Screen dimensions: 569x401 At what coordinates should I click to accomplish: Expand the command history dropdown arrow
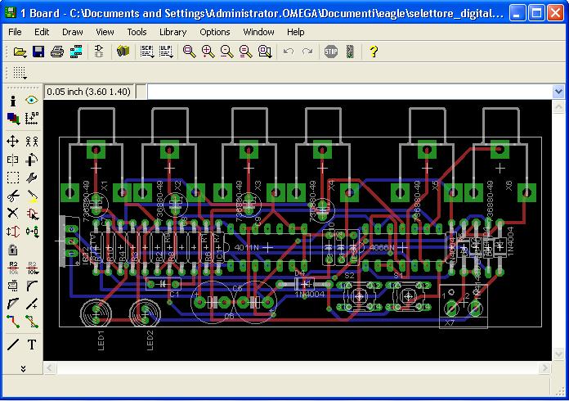pyautogui.click(x=558, y=92)
